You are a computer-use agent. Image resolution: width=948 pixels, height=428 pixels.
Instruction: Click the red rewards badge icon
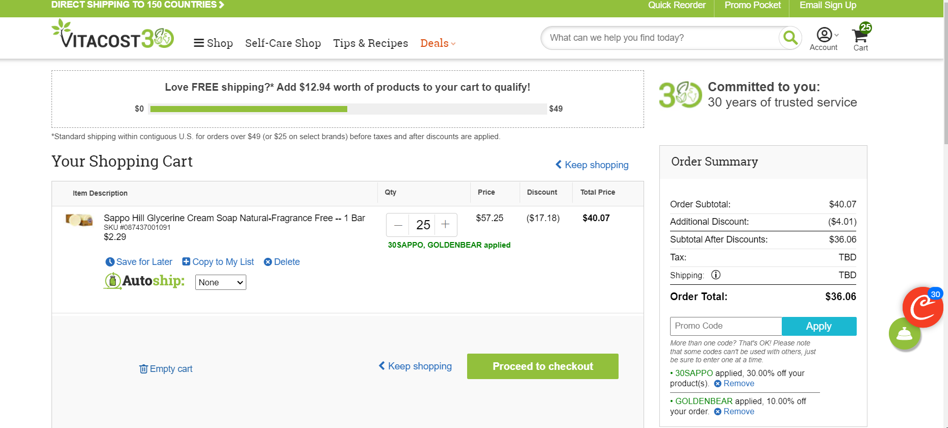923,307
